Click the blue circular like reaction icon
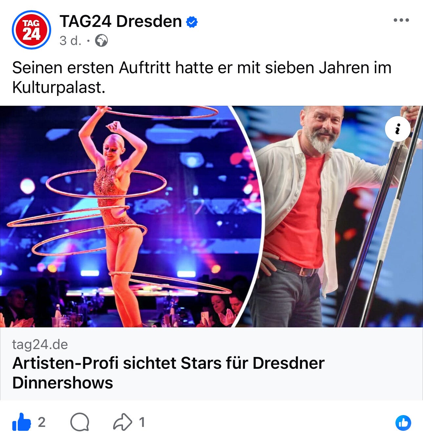Viewport: 423px width, 442px height. [x=403, y=423]
